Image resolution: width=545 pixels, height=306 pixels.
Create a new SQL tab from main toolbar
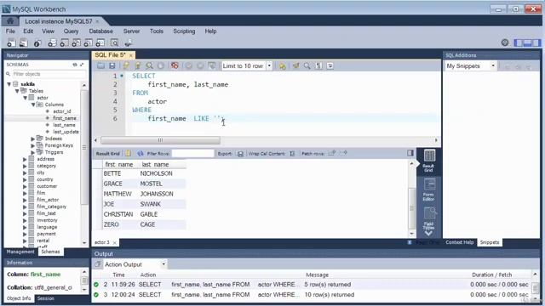[11, 43]
